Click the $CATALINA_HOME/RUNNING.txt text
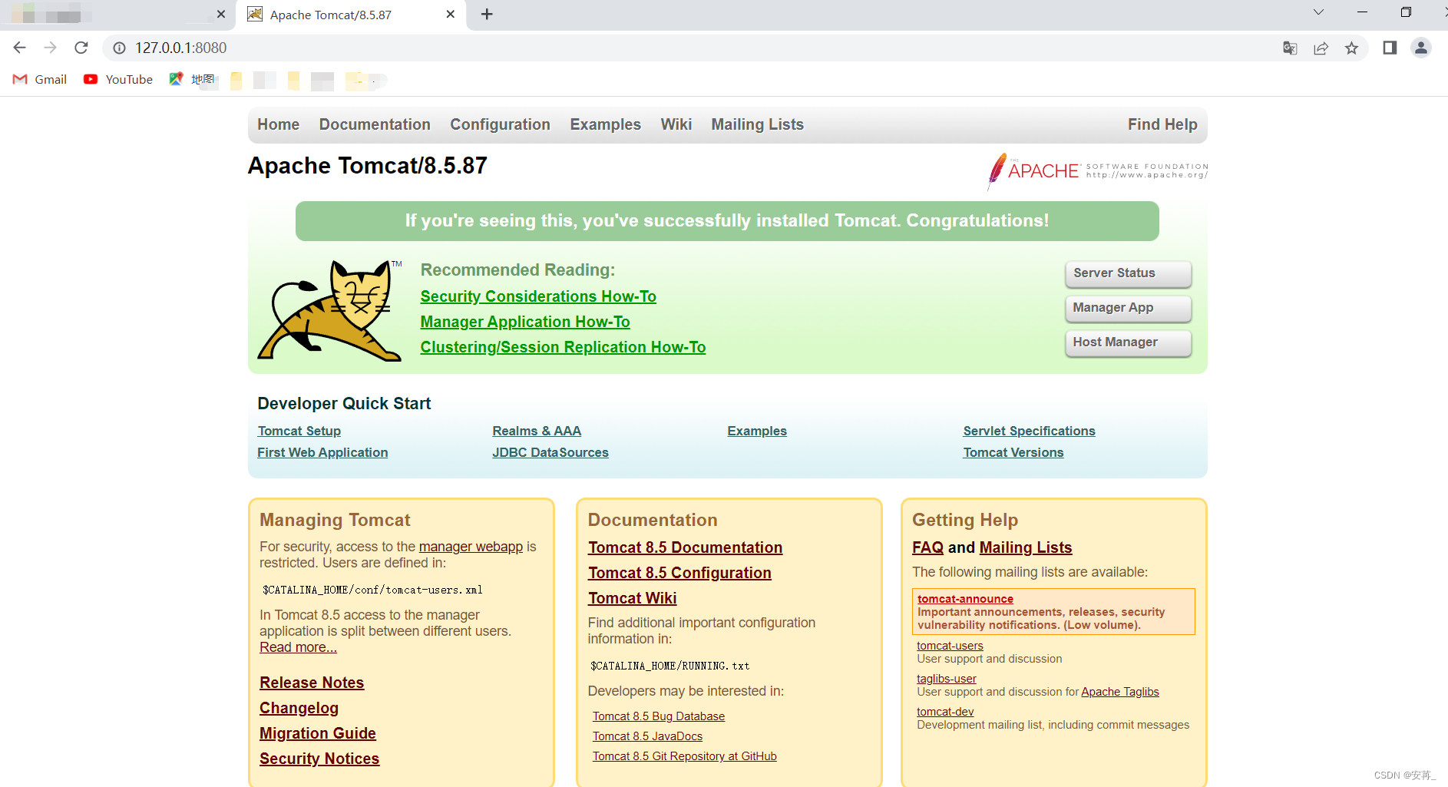 pyautogui.click(x=669, y=666)
